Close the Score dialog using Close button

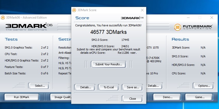point(132,99)
